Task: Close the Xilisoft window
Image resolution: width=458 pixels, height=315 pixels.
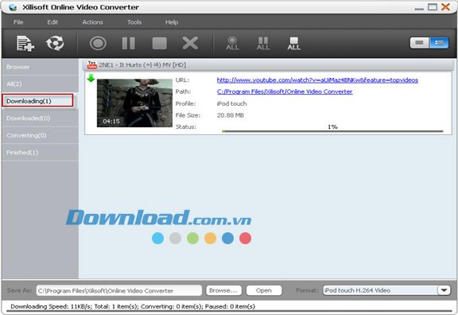Action: (x=445, y=7)
